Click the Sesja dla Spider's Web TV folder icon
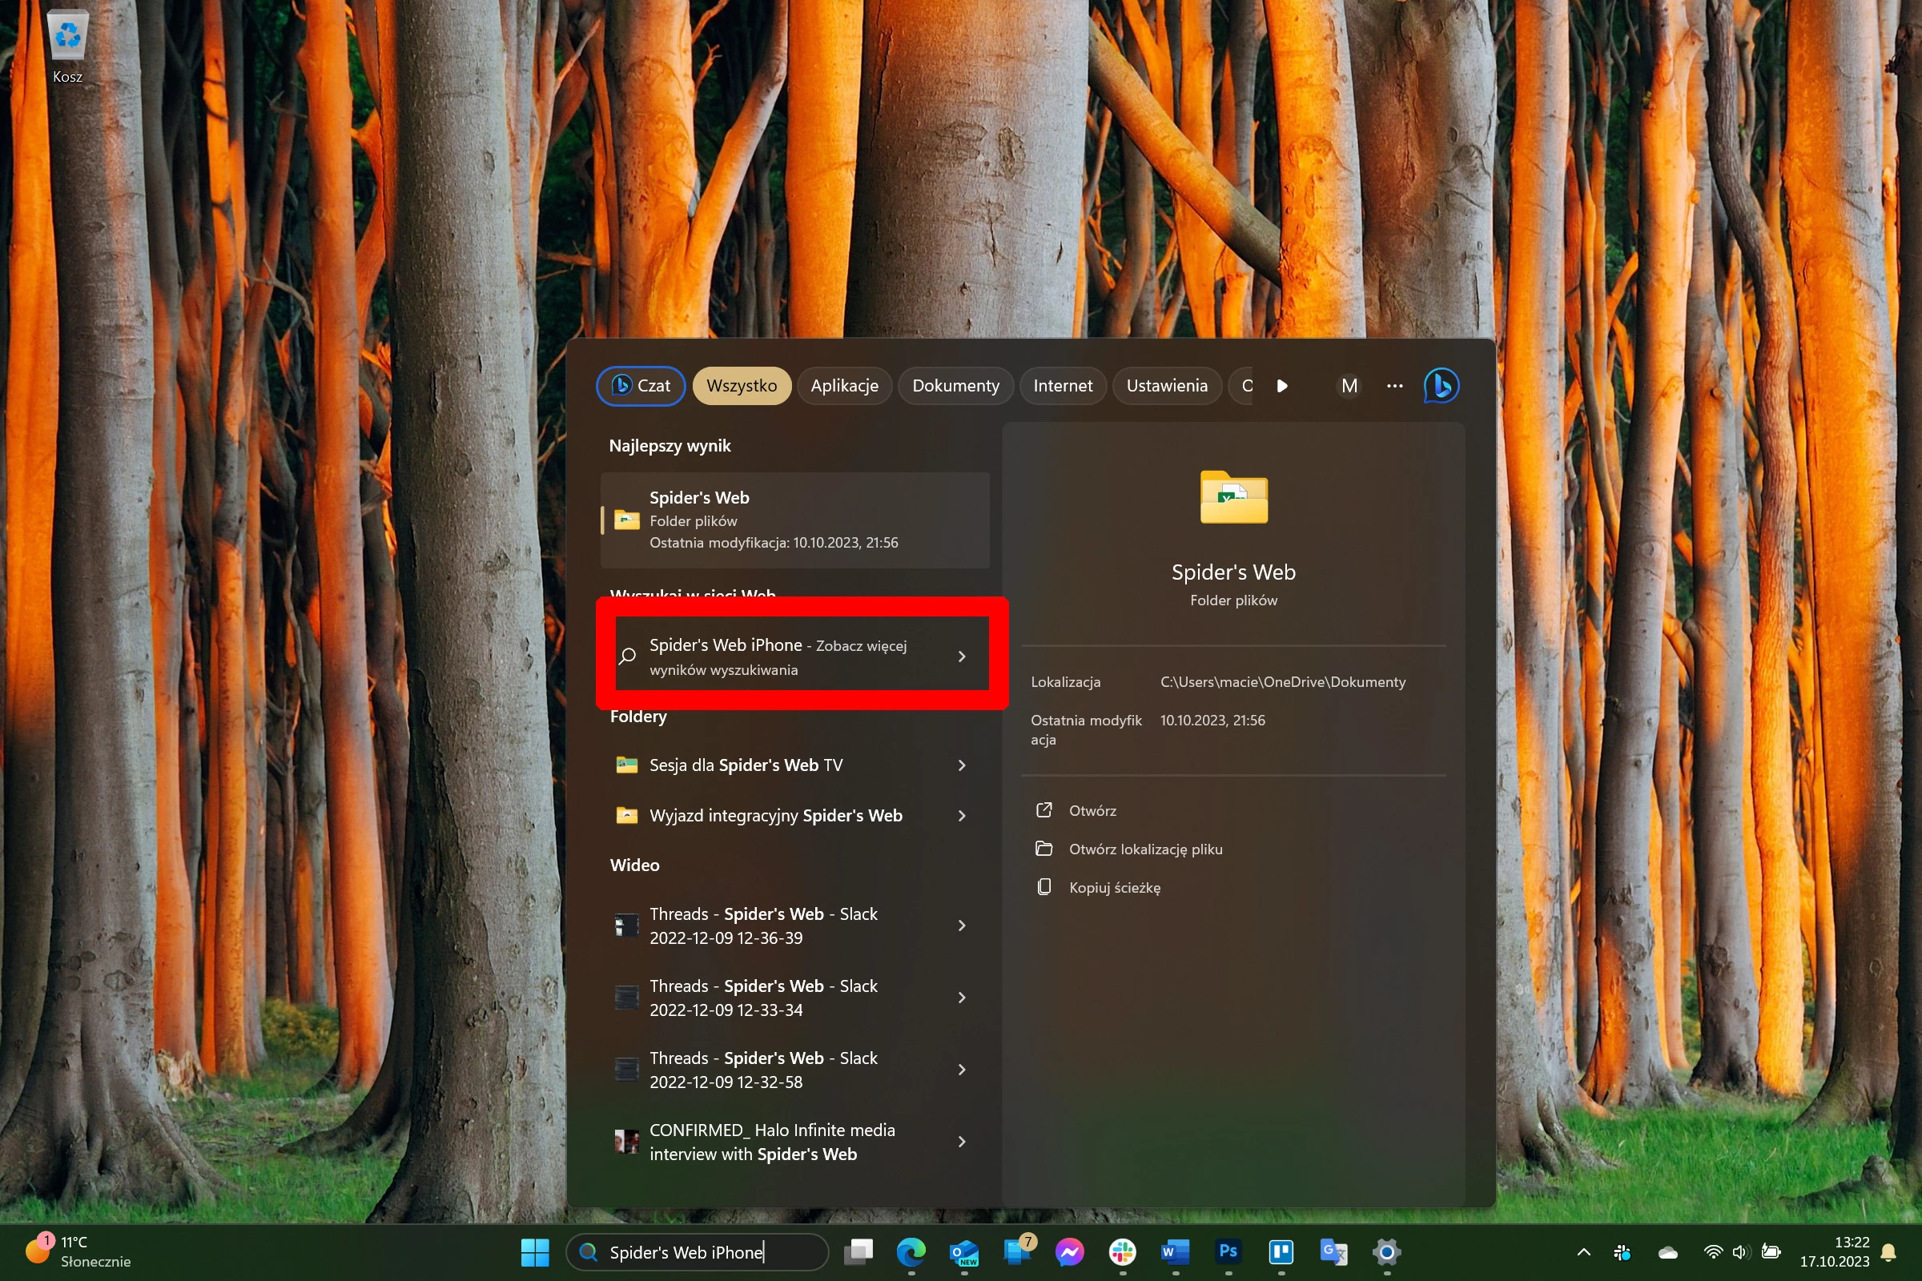This screenshot has height=1281, width=1922. [627, 765]
